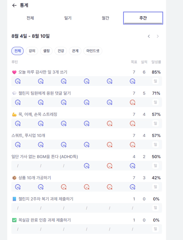Click last blue smiley in 상품 10개 가공하기 row
The height and width of the screenshot is (240, 183).
(x=133, y=187)
